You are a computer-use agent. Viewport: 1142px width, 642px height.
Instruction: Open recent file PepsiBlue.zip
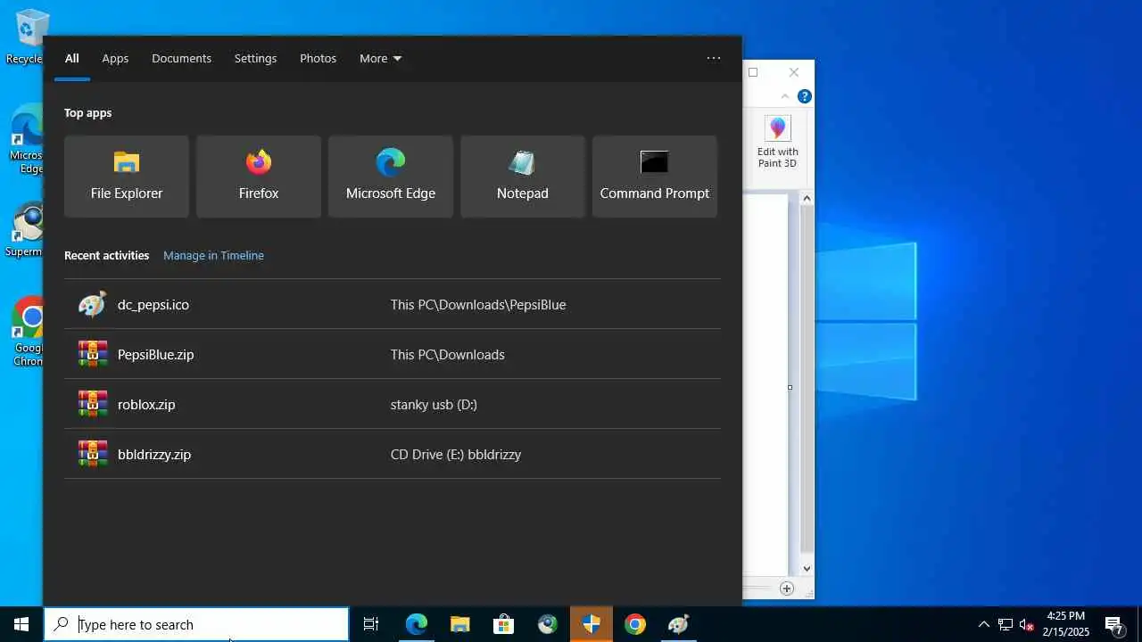pos(393,354)
